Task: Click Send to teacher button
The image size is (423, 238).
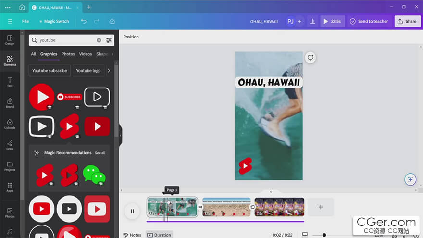Action: coord(369,21)
